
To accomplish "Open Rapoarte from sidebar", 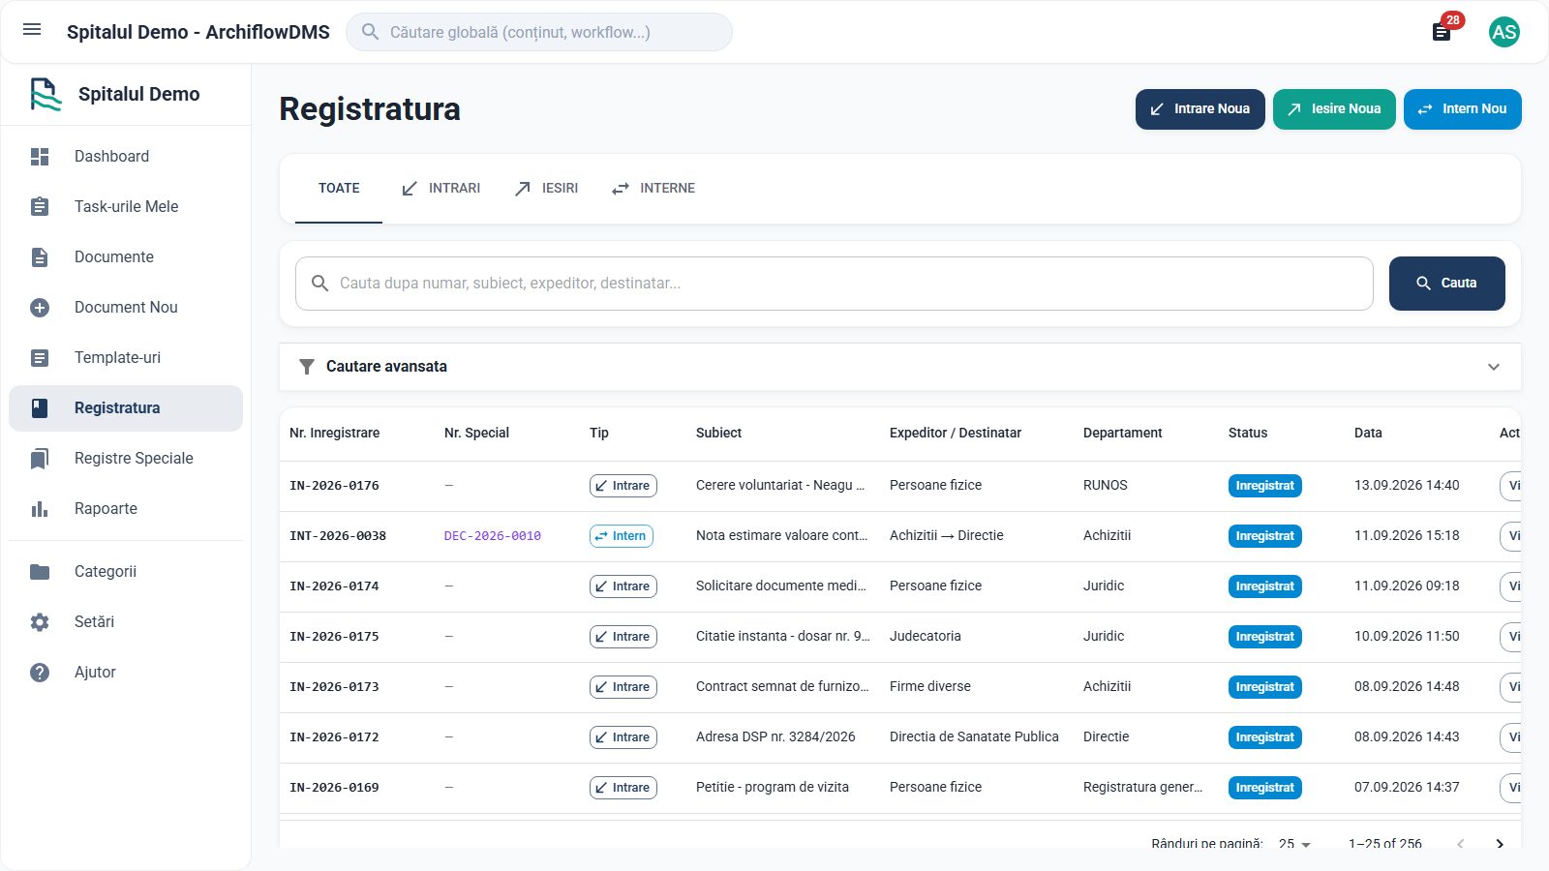I will tap(126, 508).
